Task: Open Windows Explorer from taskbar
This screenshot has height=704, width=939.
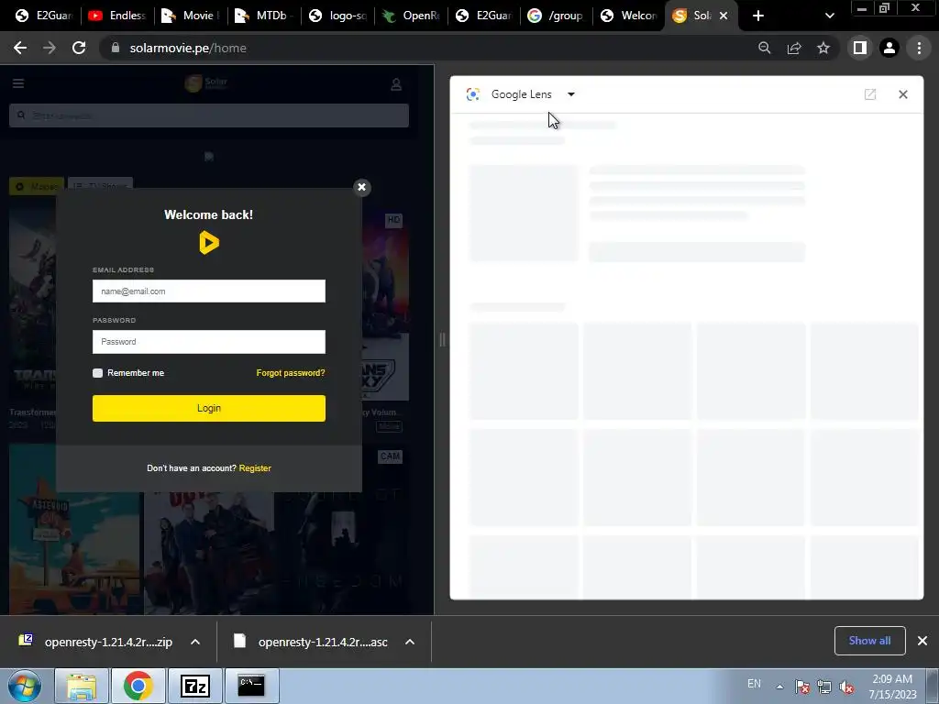Action: [82, 686]
